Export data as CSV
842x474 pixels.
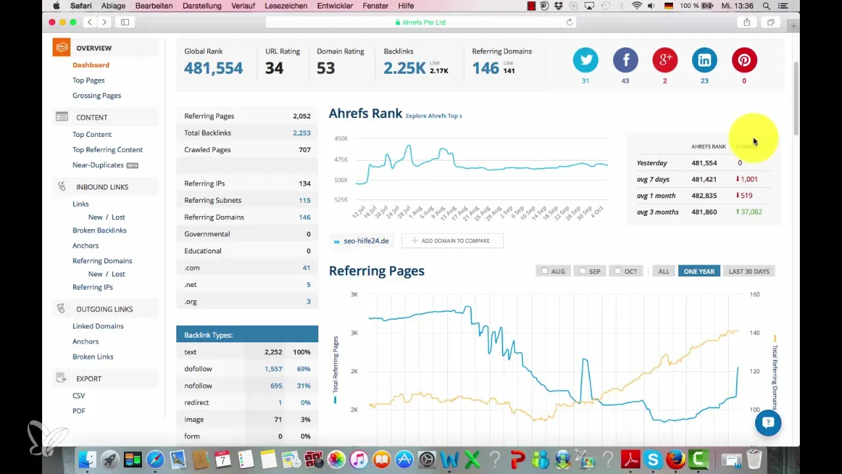(79, 396)
